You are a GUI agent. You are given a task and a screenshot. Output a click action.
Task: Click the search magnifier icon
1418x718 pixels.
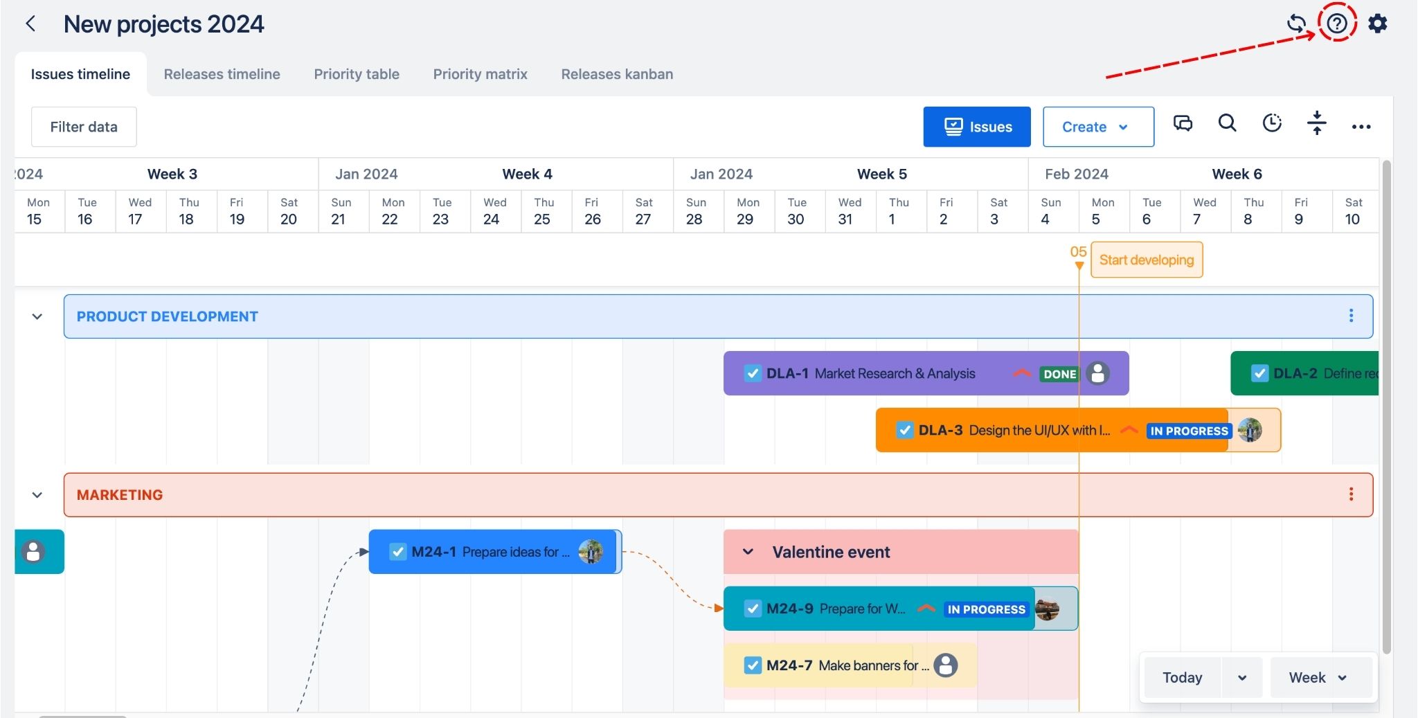[x=1227, y=124]
